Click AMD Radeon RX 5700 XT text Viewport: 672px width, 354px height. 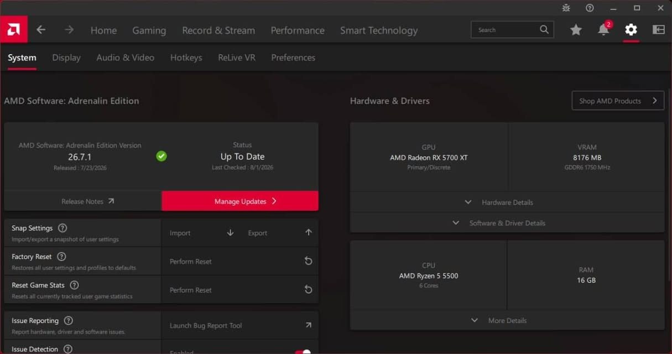point(429,158)
